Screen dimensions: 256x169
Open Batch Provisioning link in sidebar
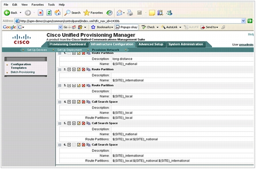23,72
